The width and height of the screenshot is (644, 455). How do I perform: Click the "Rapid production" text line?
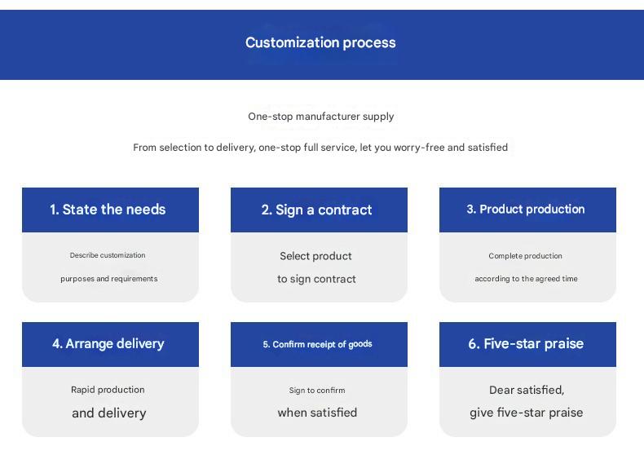[108, 390]
